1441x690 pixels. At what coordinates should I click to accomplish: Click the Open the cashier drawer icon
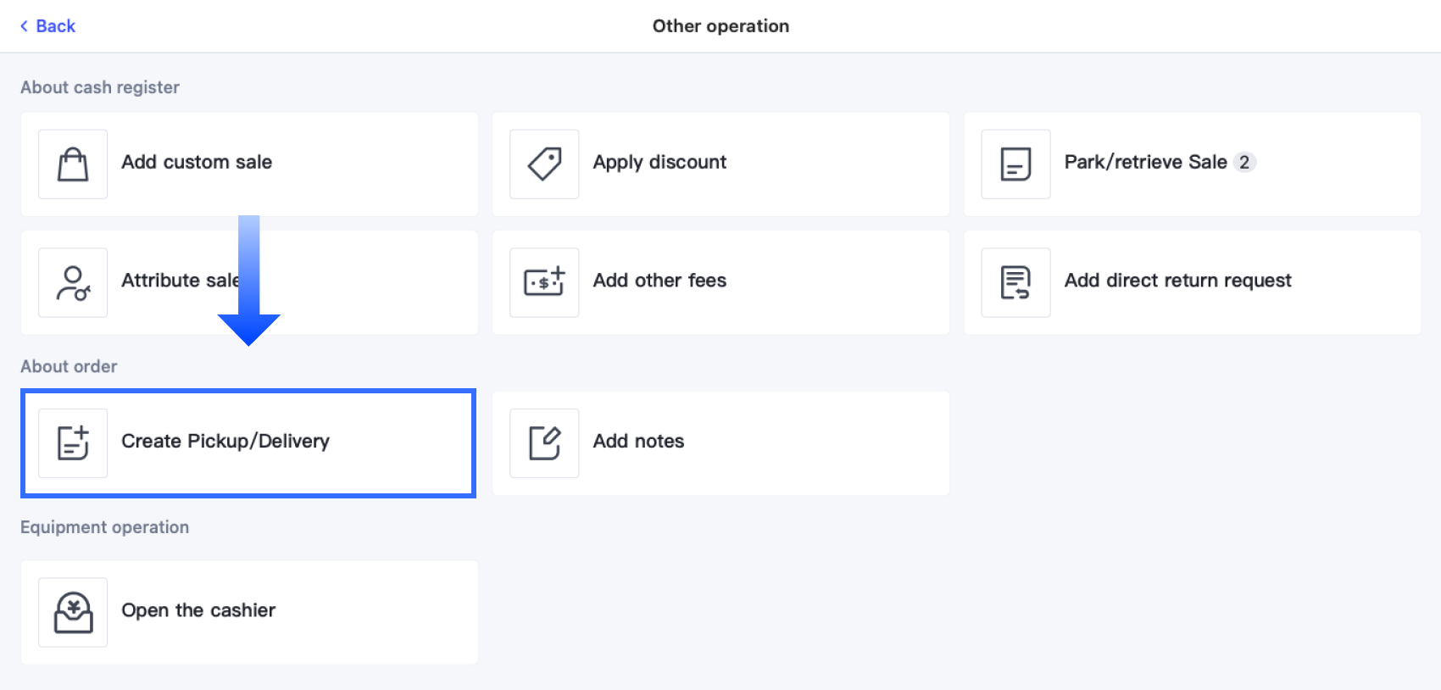[x=73, y=612]
